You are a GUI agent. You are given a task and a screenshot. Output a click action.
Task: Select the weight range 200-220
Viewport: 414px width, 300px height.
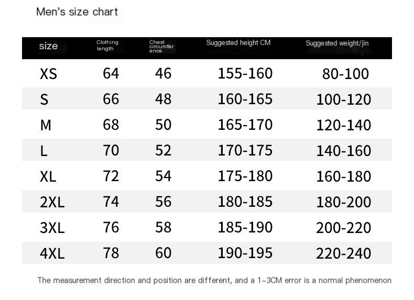coord(343,228)
